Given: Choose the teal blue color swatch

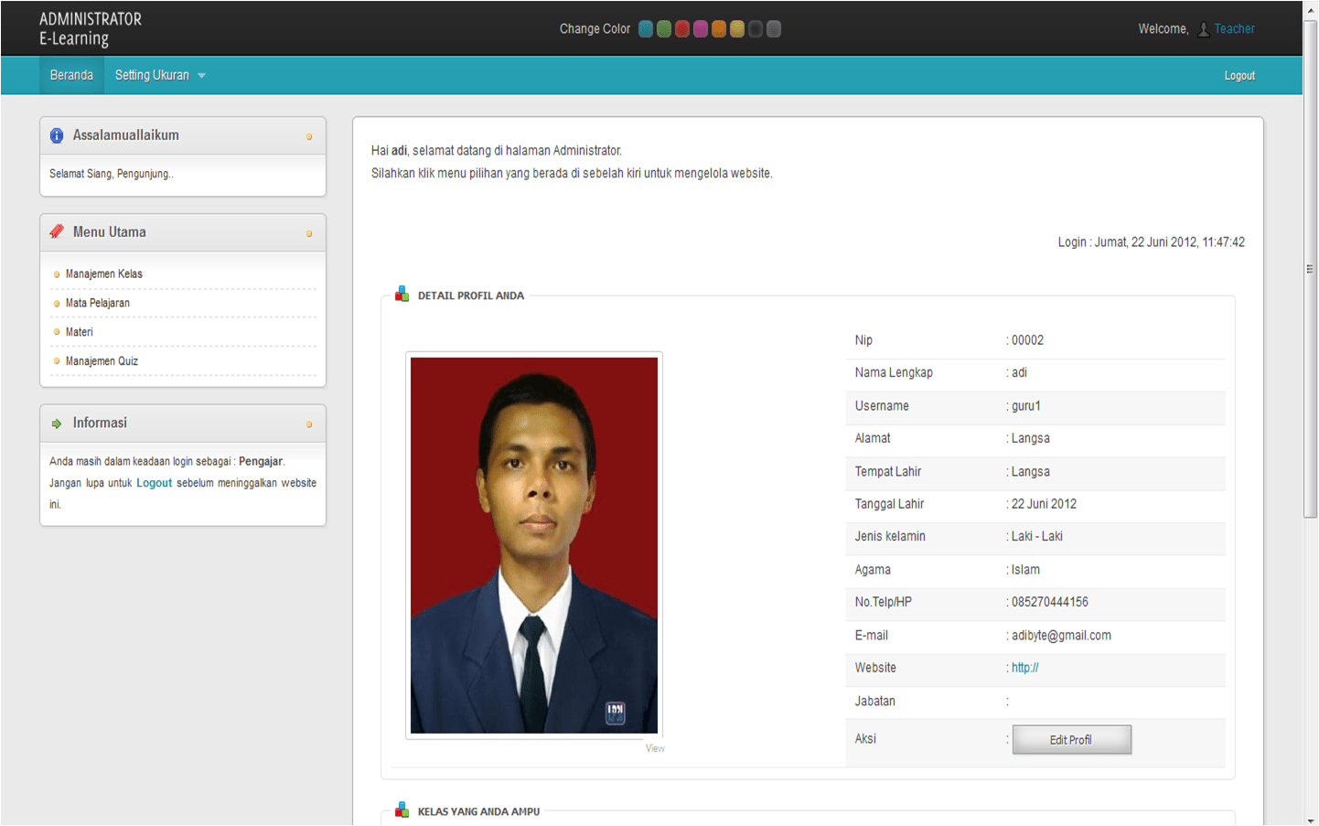Looking at the screenshot, I should tap(646, 29).
